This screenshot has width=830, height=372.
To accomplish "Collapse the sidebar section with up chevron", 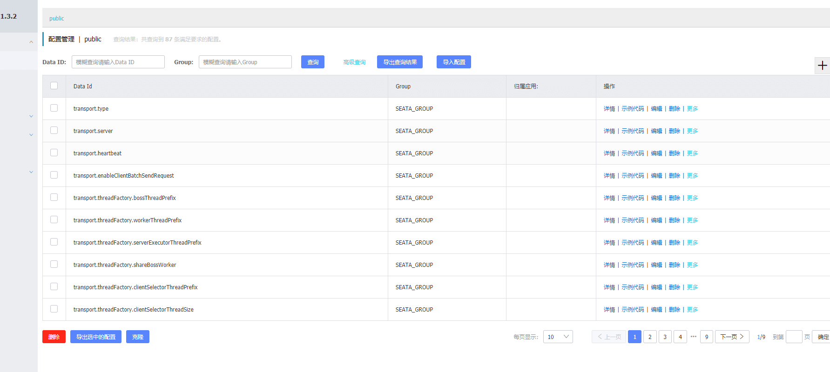I will click(31, 42).
